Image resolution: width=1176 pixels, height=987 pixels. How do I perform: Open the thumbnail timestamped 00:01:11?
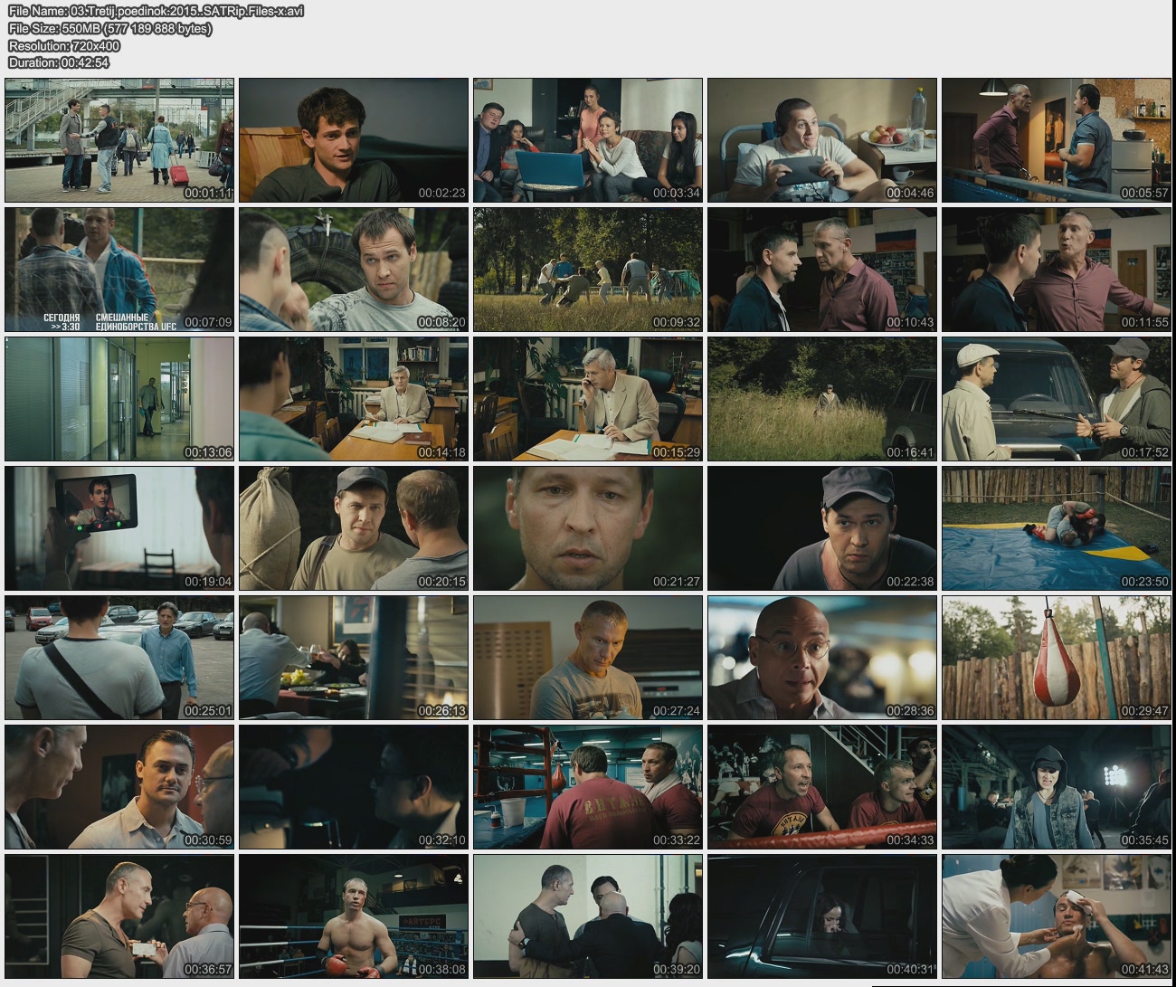pyautogui.click(x=119, y=140)
